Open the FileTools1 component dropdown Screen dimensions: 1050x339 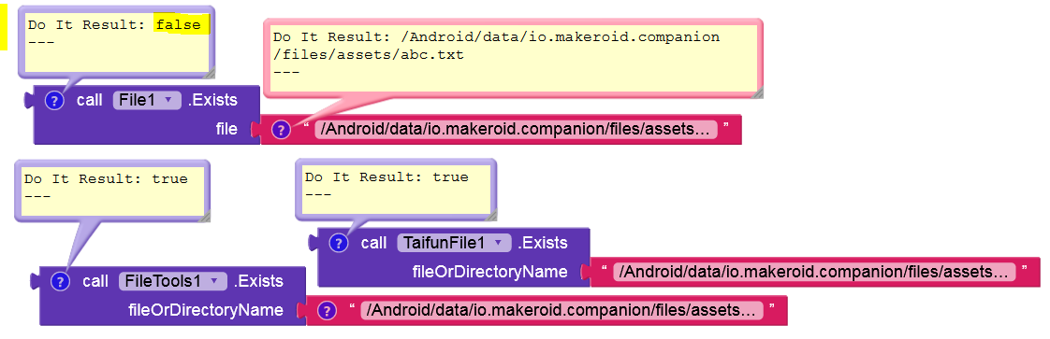click(x=173, y=281)
